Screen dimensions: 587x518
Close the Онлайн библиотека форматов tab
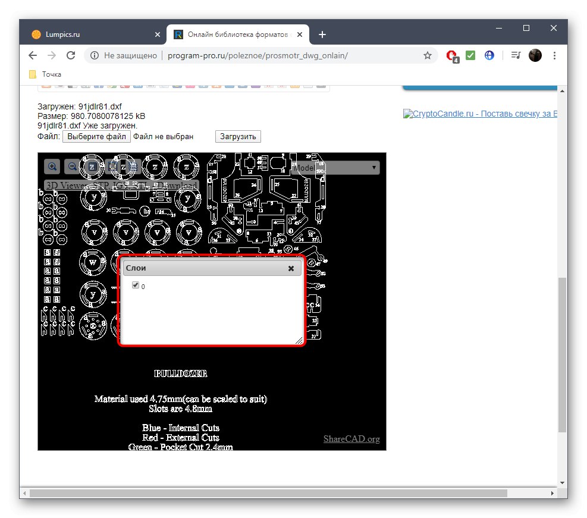pyautogui.click(x=300, y=34)
